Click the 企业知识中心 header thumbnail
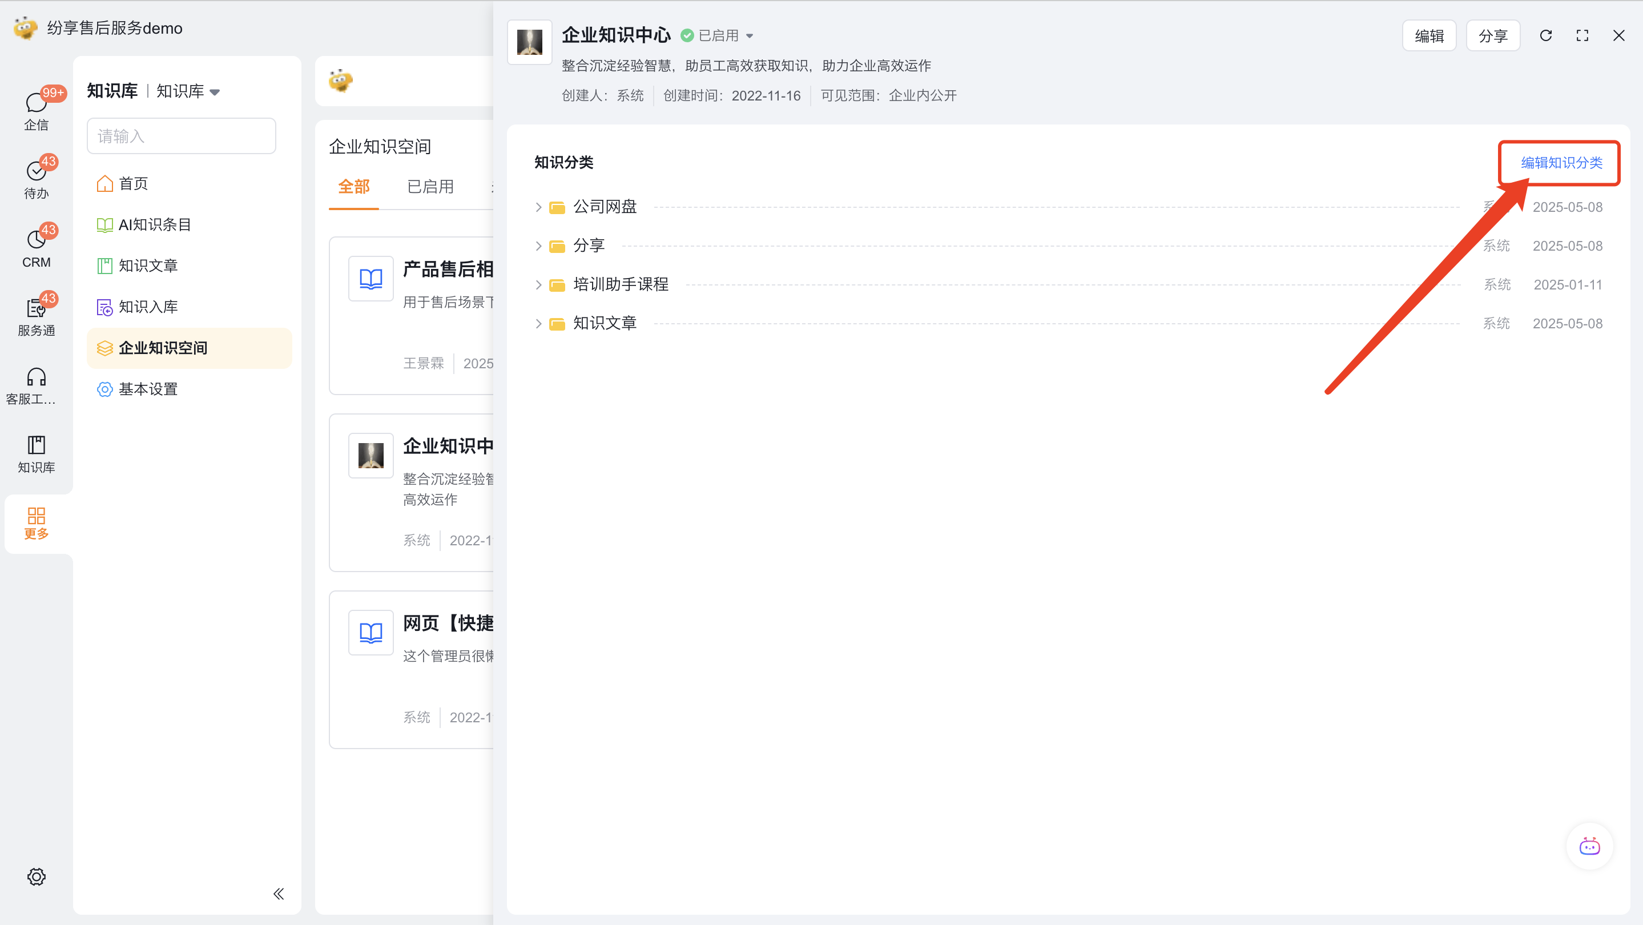 tap(529, 42)
